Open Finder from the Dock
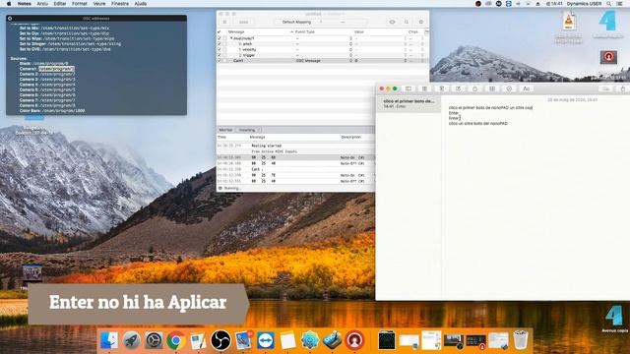 pos(109,340)
